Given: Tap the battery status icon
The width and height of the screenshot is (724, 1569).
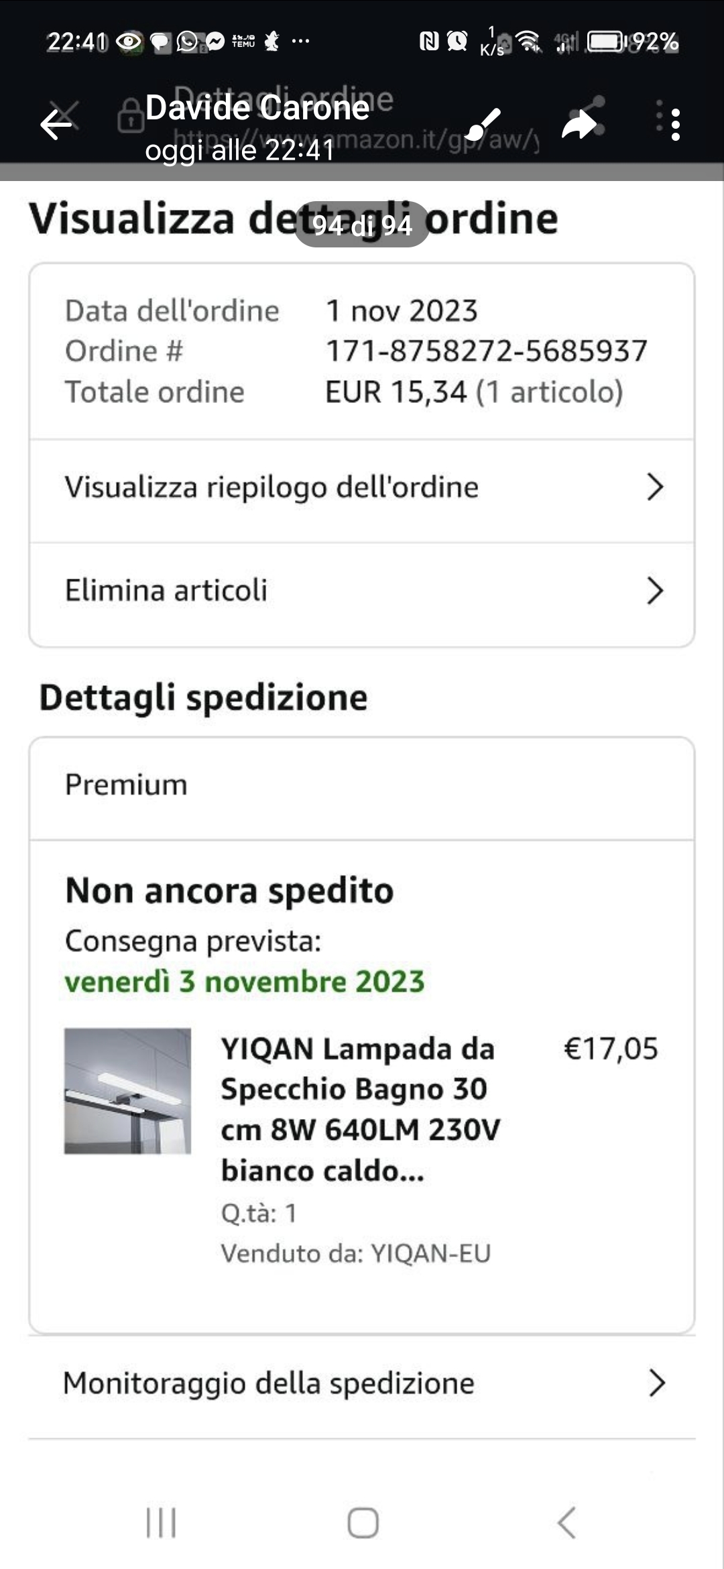Looking at the screenshot, I should pyautogui.click(x=607, y=42).
